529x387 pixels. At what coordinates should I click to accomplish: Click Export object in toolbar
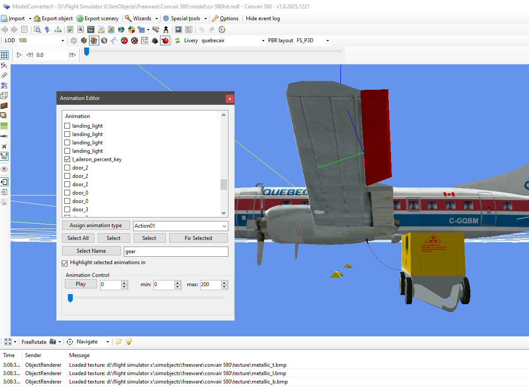pos(53,18)
